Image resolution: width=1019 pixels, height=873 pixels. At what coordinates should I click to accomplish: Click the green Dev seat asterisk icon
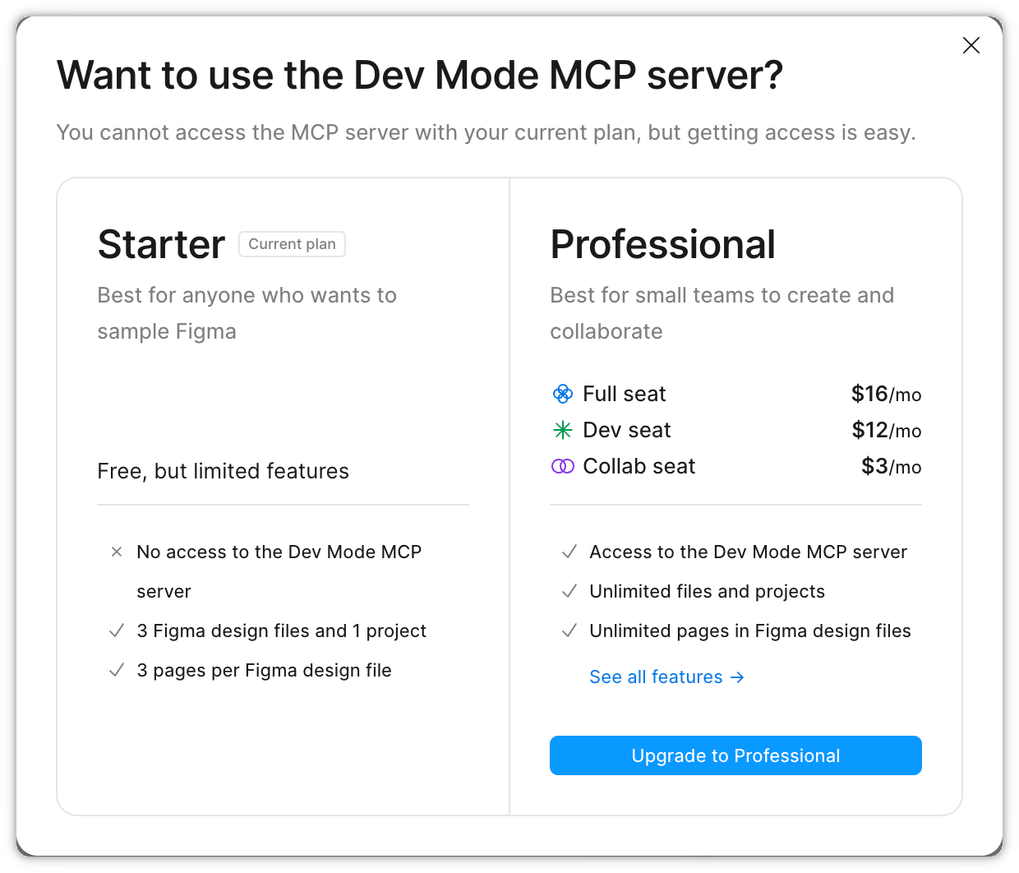coord(563,430)
